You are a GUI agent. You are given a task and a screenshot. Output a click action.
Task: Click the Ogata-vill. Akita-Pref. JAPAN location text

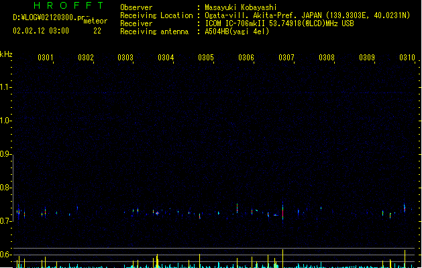pyautogui.click(x=307, y=15)
